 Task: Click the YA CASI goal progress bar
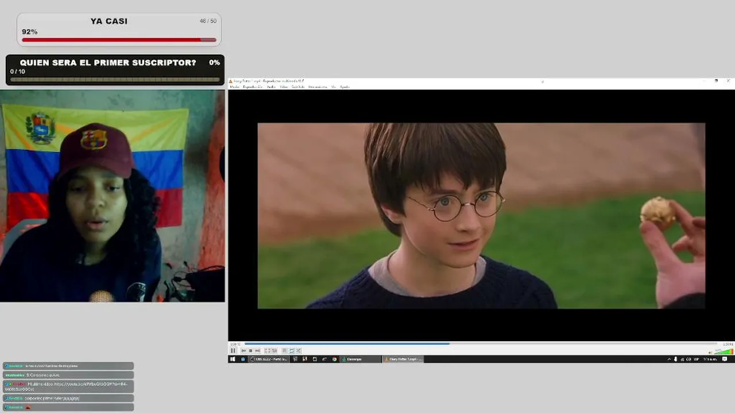(119, 40)
